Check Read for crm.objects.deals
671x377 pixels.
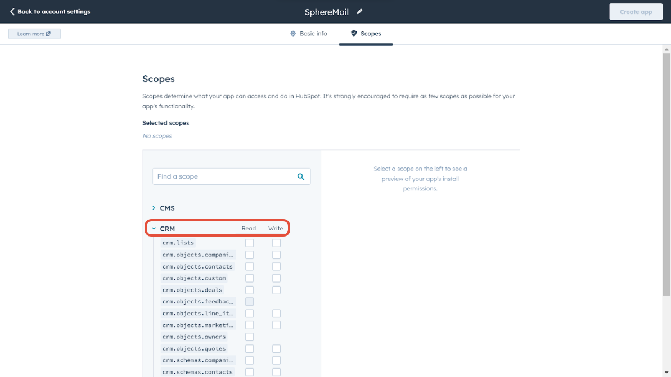tap(250, 290)
